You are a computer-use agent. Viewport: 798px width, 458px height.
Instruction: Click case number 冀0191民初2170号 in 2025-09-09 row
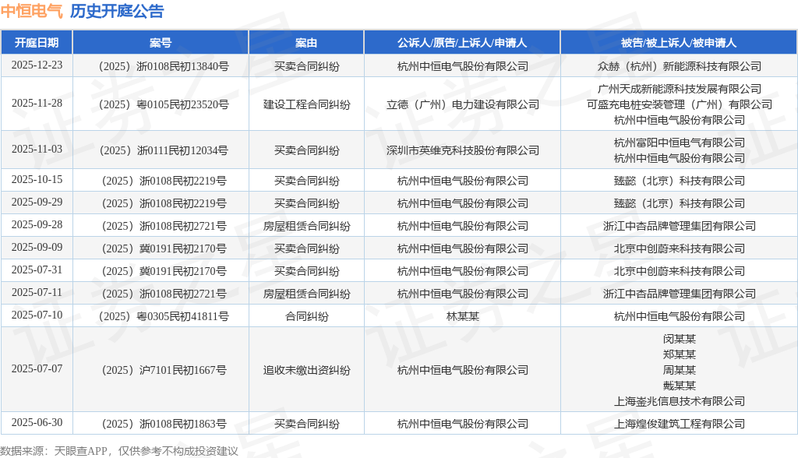tap(164, 248)
